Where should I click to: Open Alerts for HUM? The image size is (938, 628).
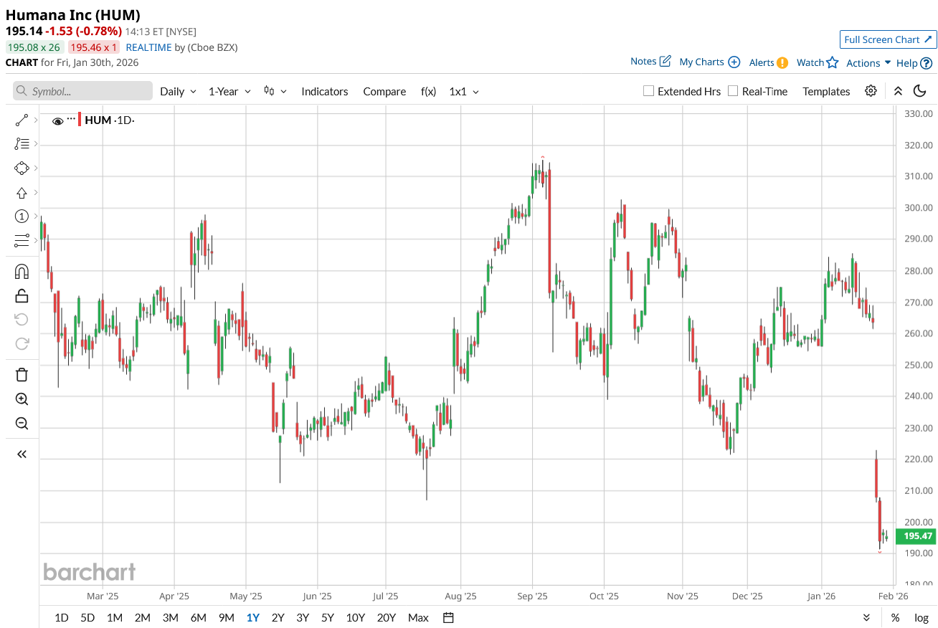click(x=769, y=62)
